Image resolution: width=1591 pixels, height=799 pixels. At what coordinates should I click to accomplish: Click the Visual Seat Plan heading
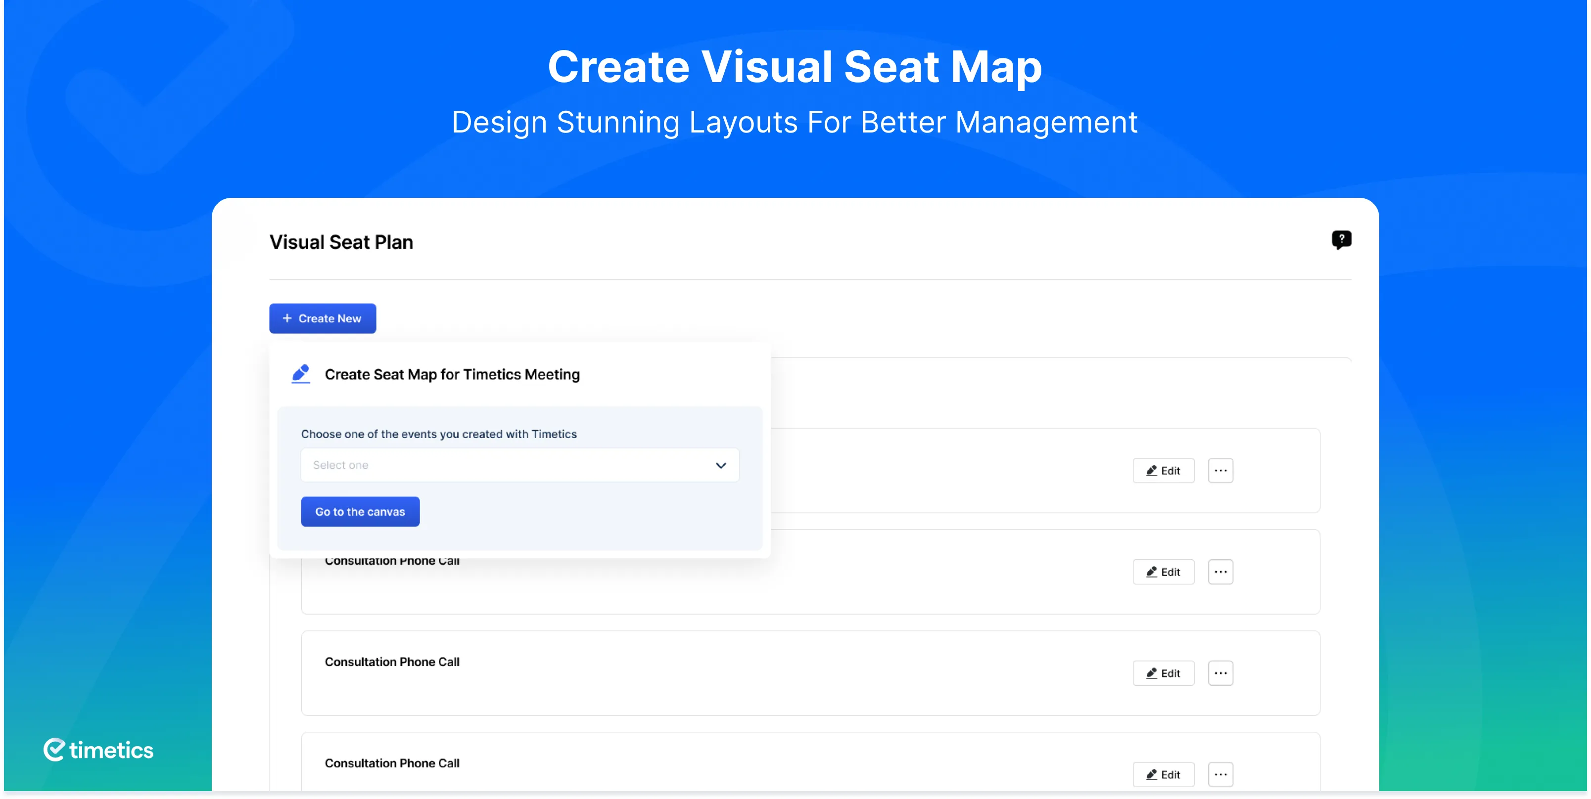tap(341, 242)
